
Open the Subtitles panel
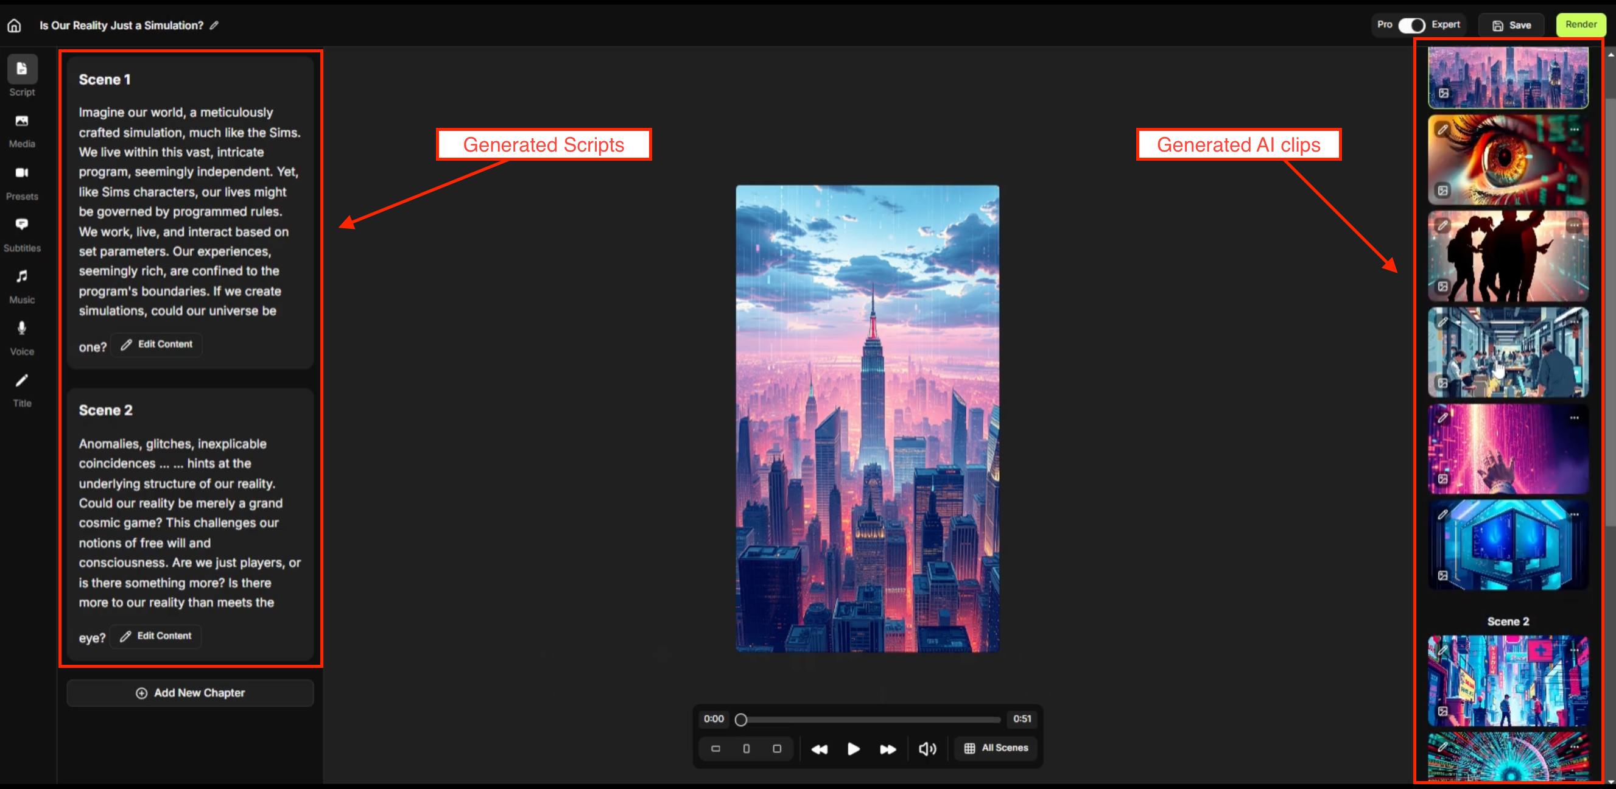pos(22,234)
